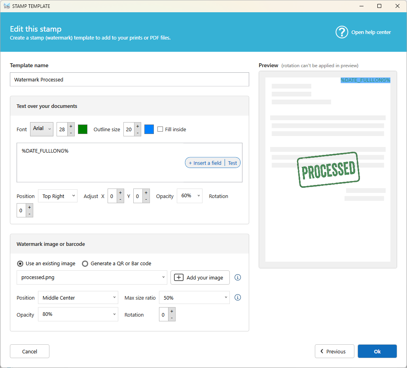The image size is (407, 368).
Task: Click Add your image button
Action: (200, 277)
